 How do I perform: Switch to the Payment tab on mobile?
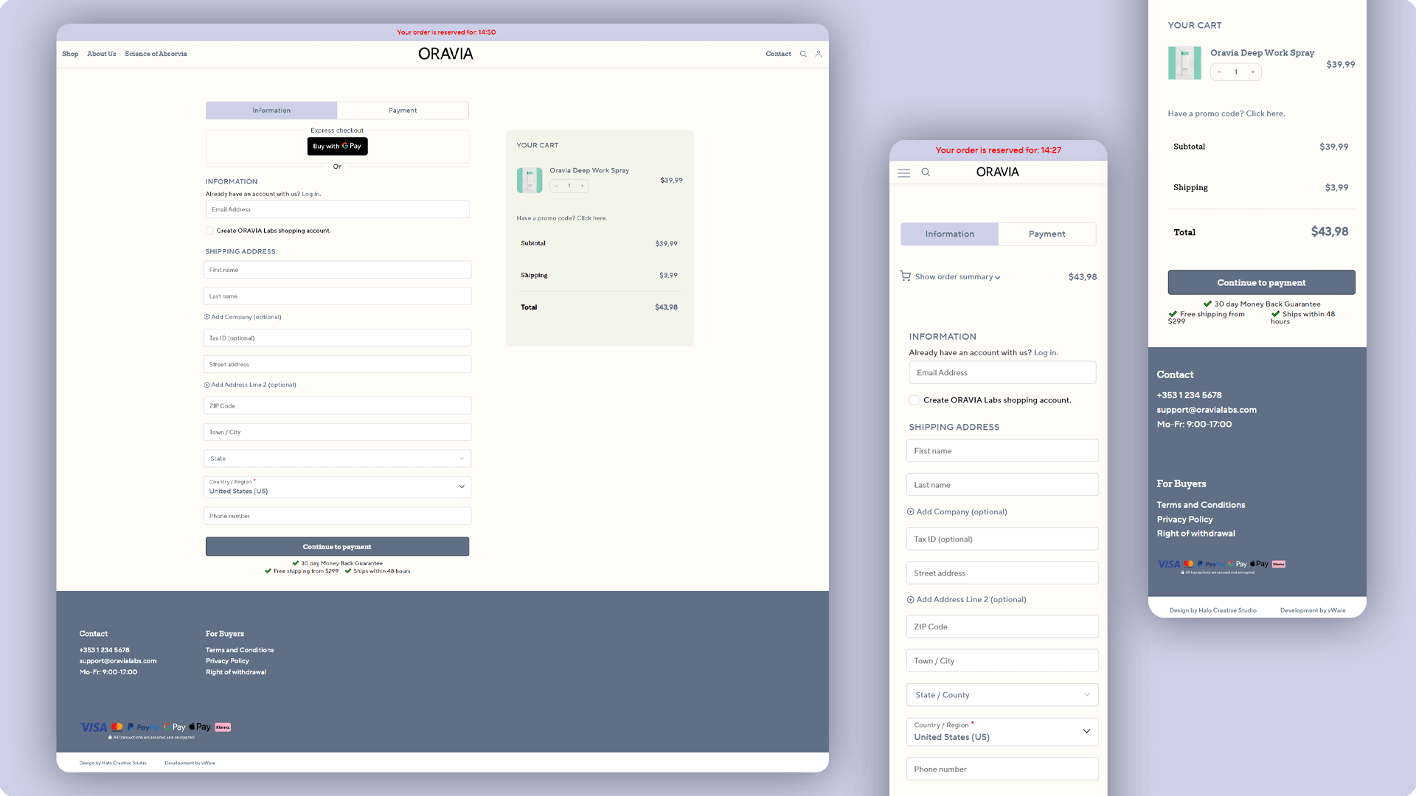click(1047, 234)
